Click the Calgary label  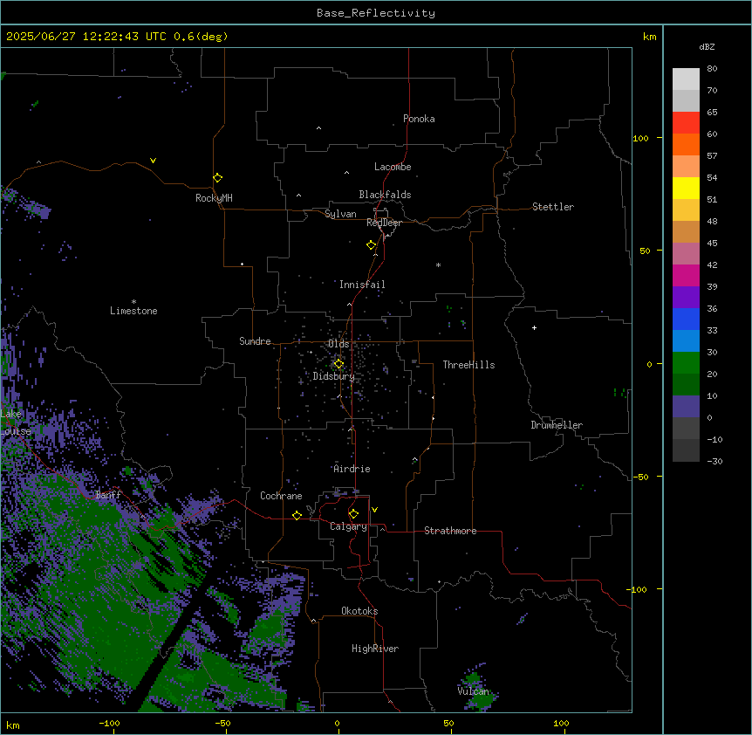click(348, 526)
